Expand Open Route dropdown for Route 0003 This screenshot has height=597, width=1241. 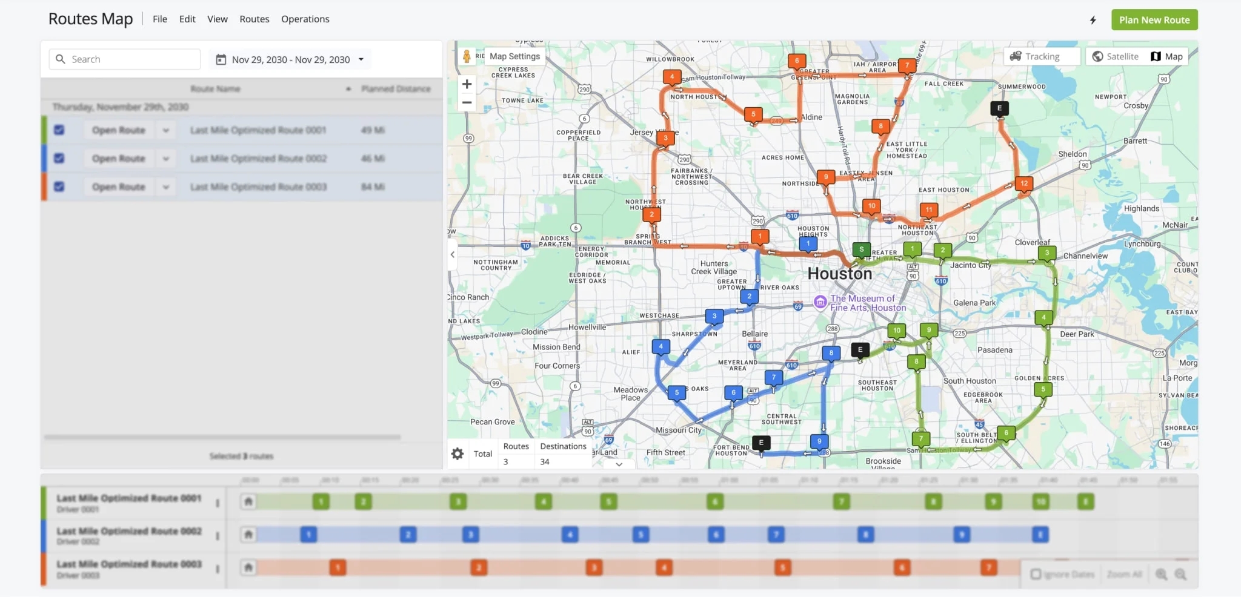165,187
